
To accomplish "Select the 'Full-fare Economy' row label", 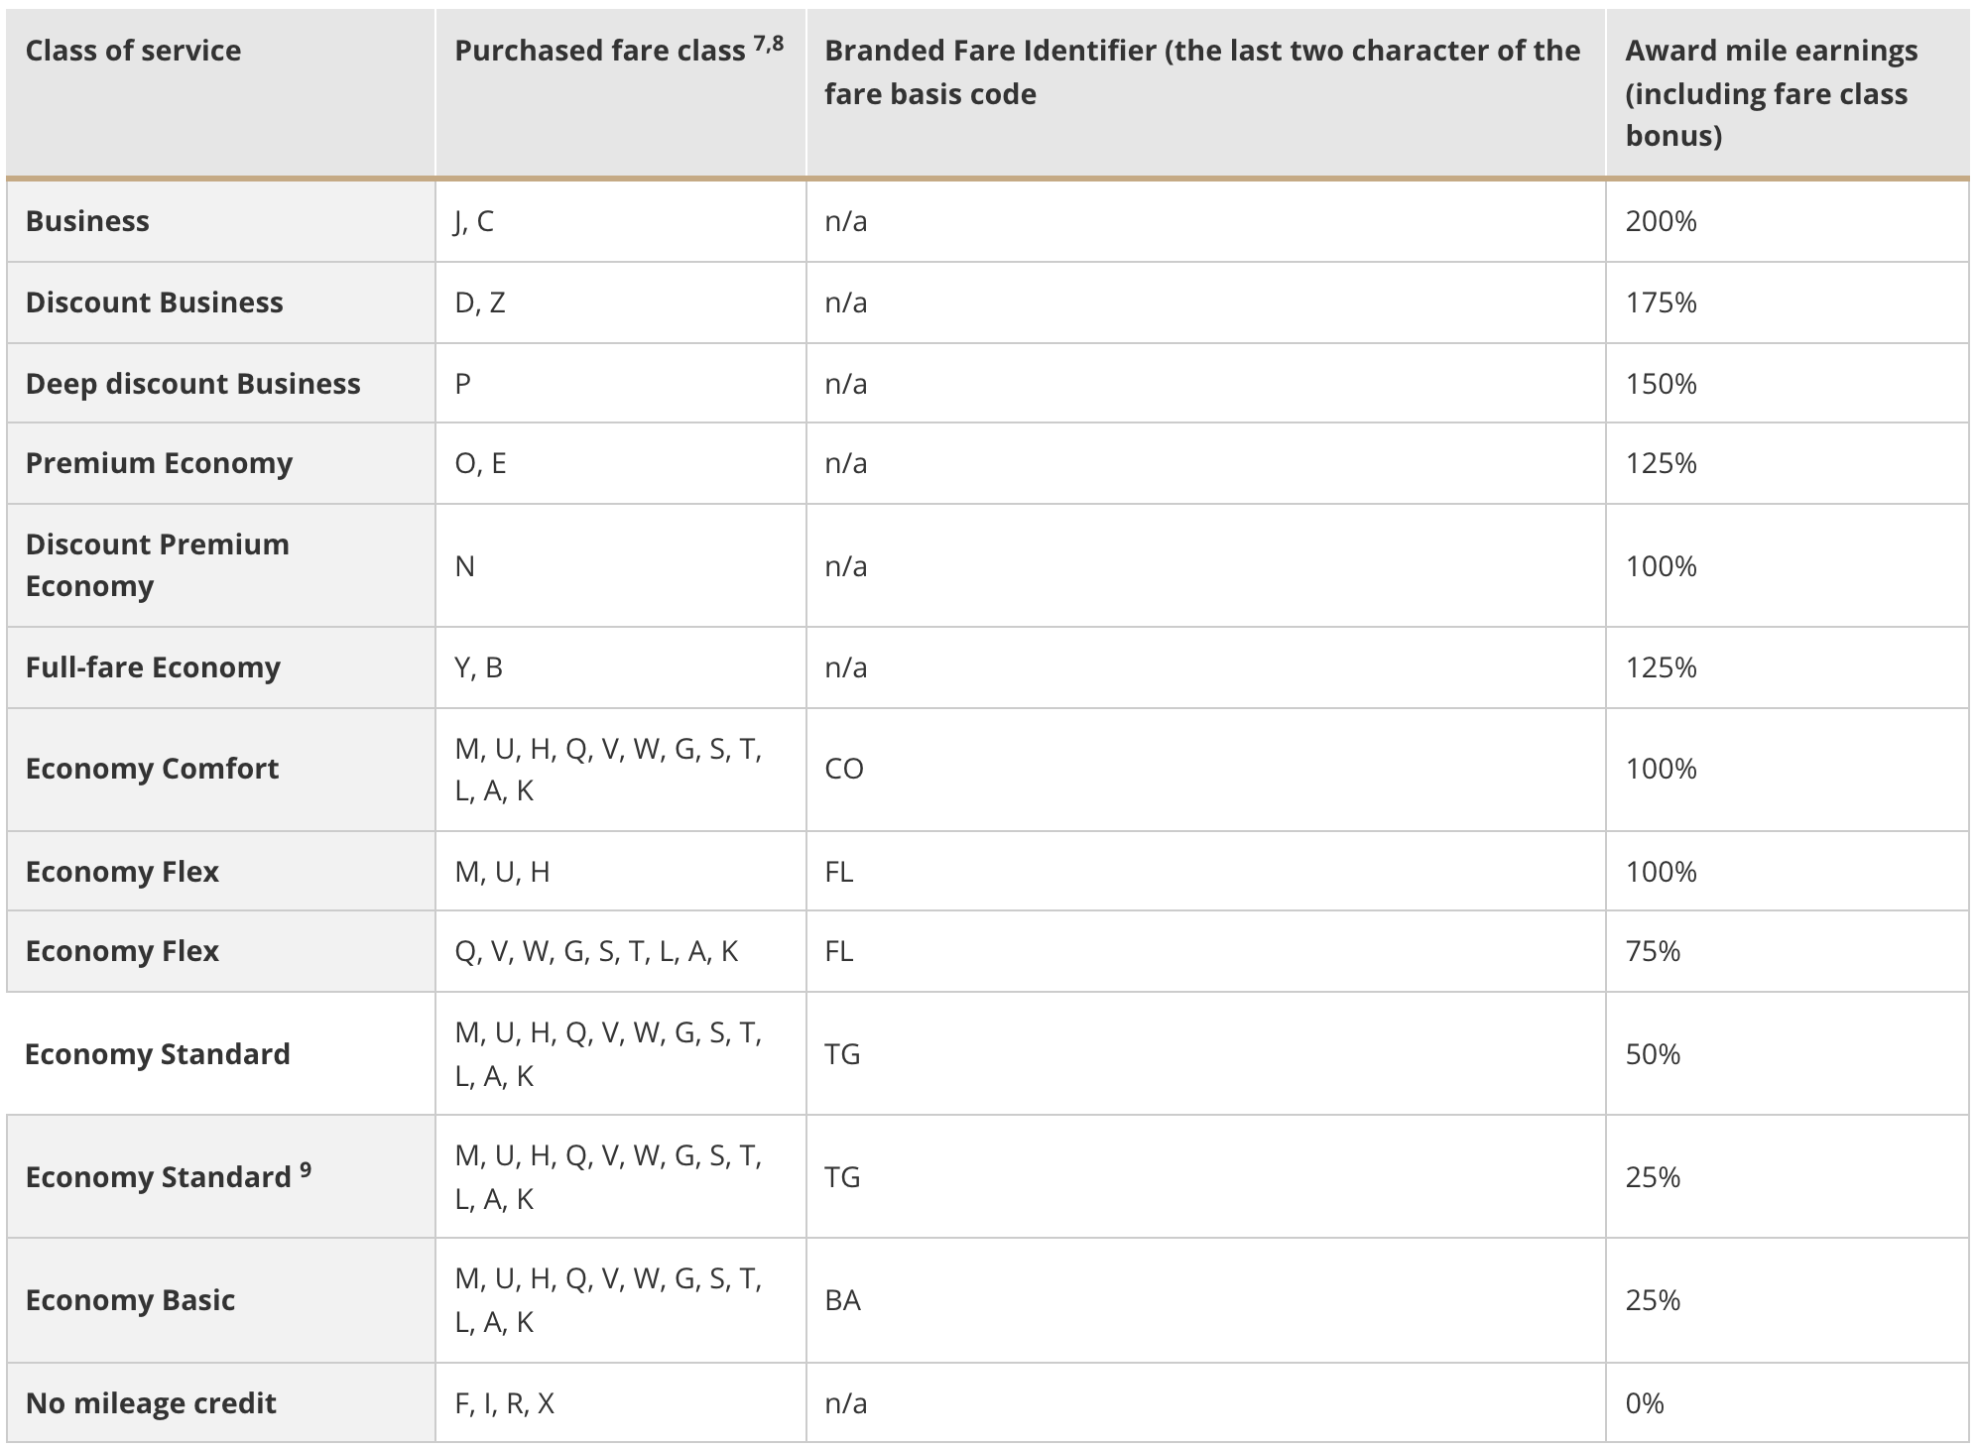I will click(153, 667).
